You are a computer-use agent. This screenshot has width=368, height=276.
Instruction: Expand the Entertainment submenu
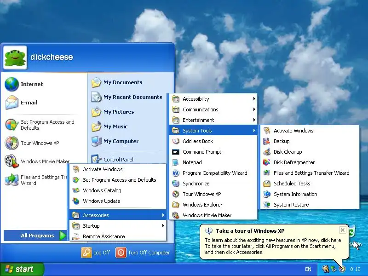coord(213,120)
